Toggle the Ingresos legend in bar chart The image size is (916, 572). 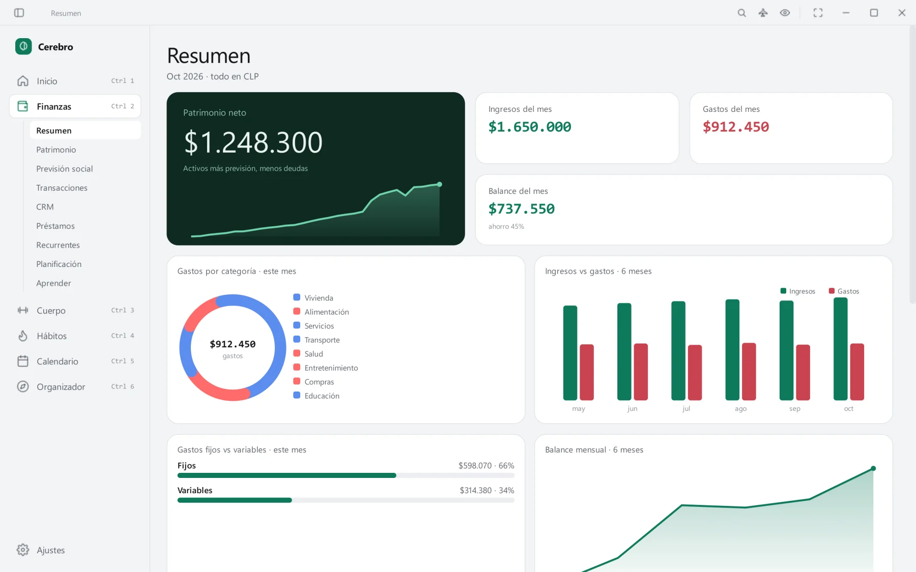pyautogui.click(x=798, y=291)
